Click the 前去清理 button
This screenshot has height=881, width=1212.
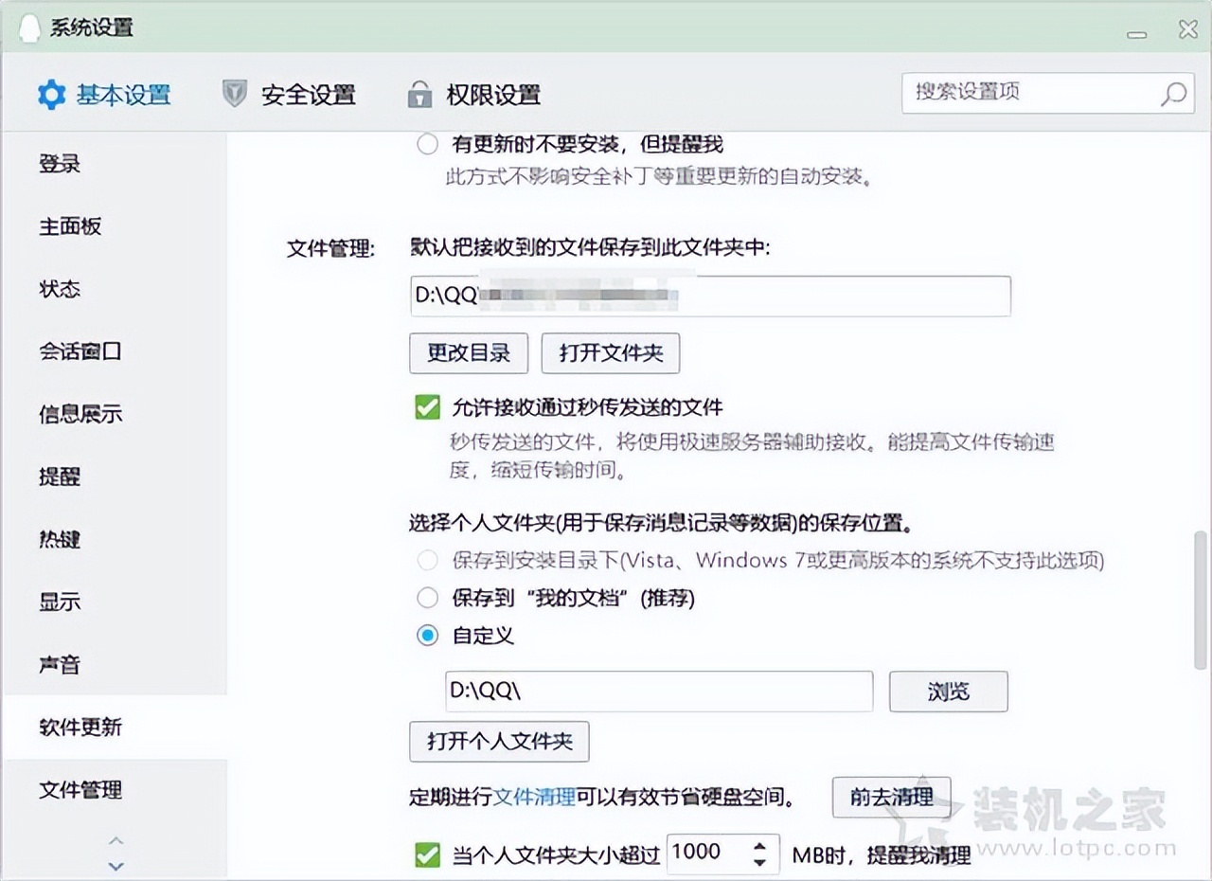click(x=891, y=797)
